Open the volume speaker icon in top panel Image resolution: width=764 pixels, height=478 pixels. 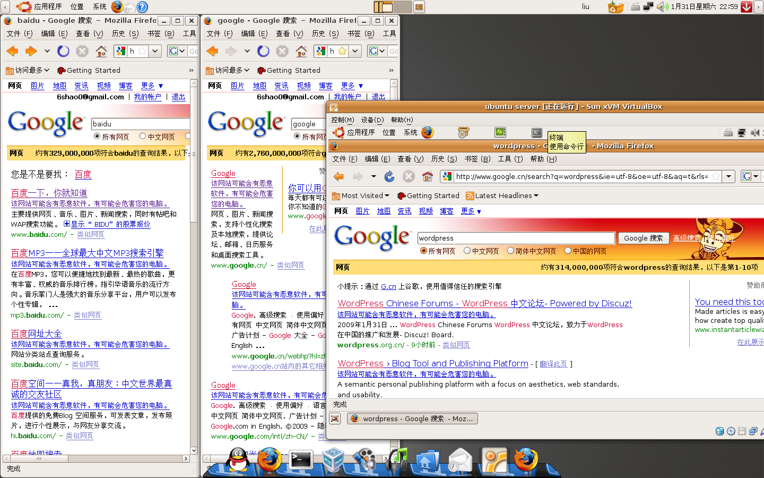click(662, 7)
